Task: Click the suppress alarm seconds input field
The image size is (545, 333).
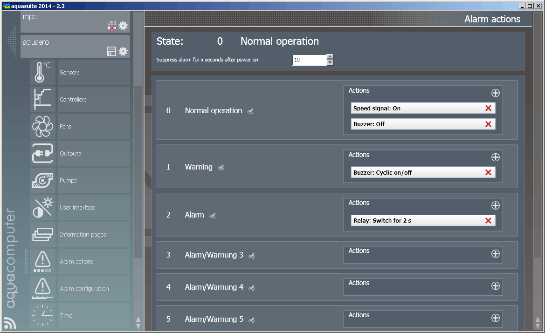Action: point(309,60)
